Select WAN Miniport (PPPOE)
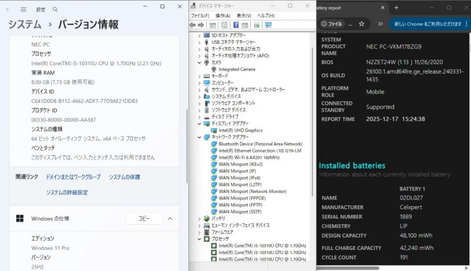The width and height of the screenshot is (471, 271). point(242,198)
